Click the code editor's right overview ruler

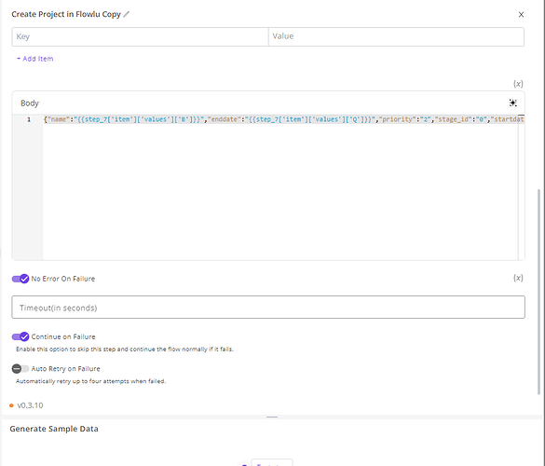(x=521, y=187)
